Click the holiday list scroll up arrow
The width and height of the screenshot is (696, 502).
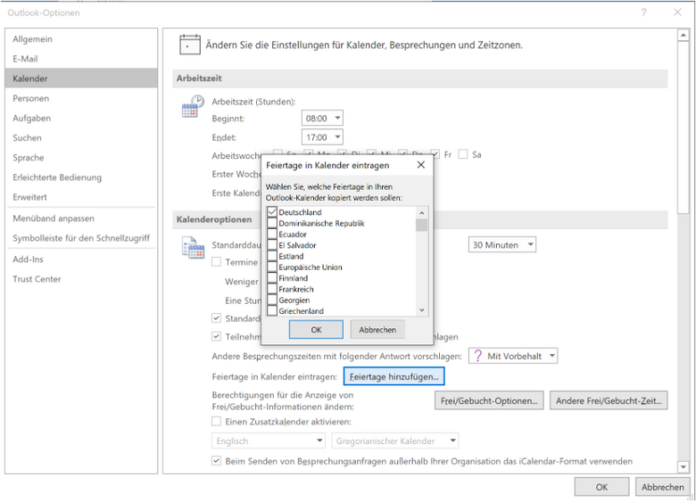coord(422,212)
